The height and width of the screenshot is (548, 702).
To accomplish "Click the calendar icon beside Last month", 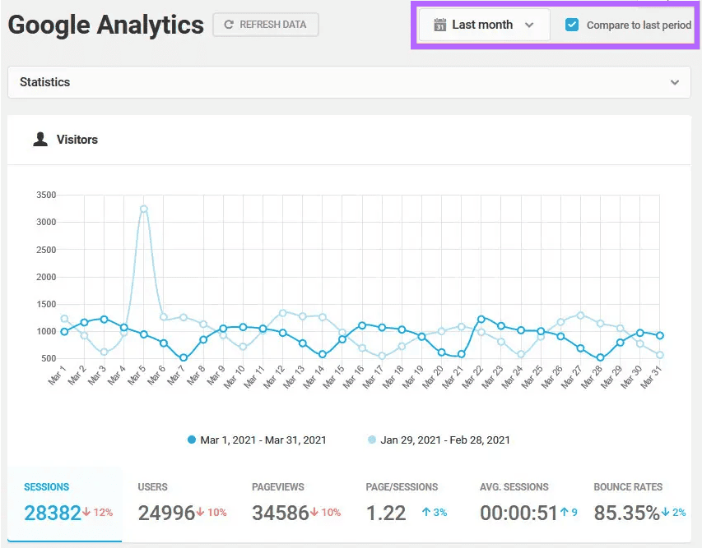I will coord(439,25).
